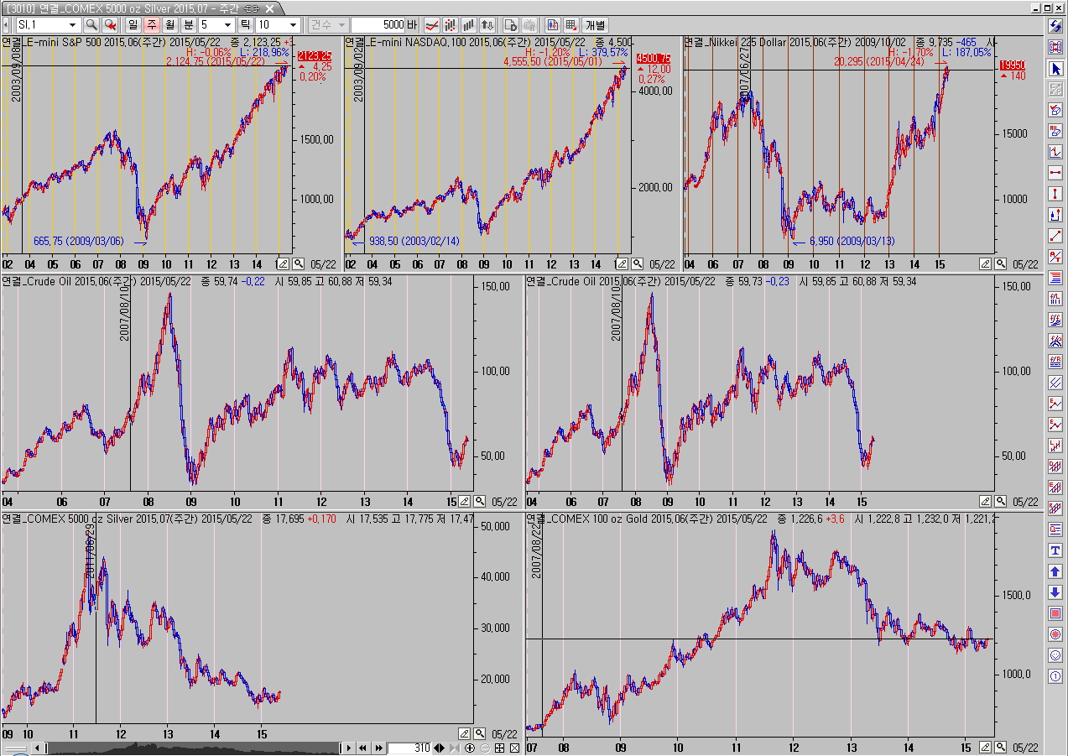Click the bottom timeline range slider bar
The image size is (1068, 756).
click(x=193, y=748)
